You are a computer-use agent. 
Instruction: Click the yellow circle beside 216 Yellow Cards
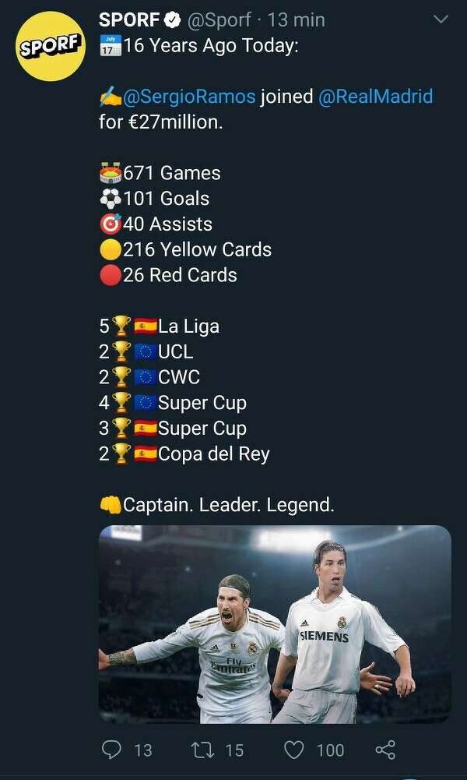(111, 250)
